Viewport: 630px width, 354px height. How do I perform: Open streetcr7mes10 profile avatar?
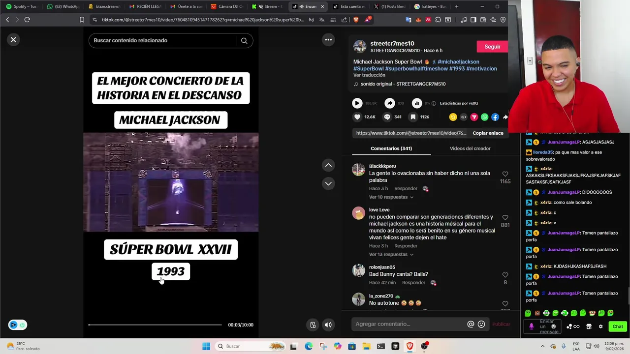click(360, 47)
